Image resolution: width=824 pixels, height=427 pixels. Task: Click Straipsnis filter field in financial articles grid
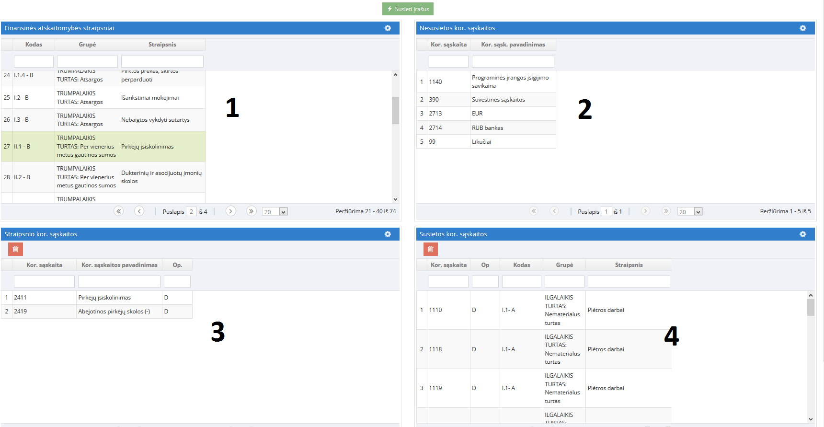pyautogui.click(x=162, y=61)
